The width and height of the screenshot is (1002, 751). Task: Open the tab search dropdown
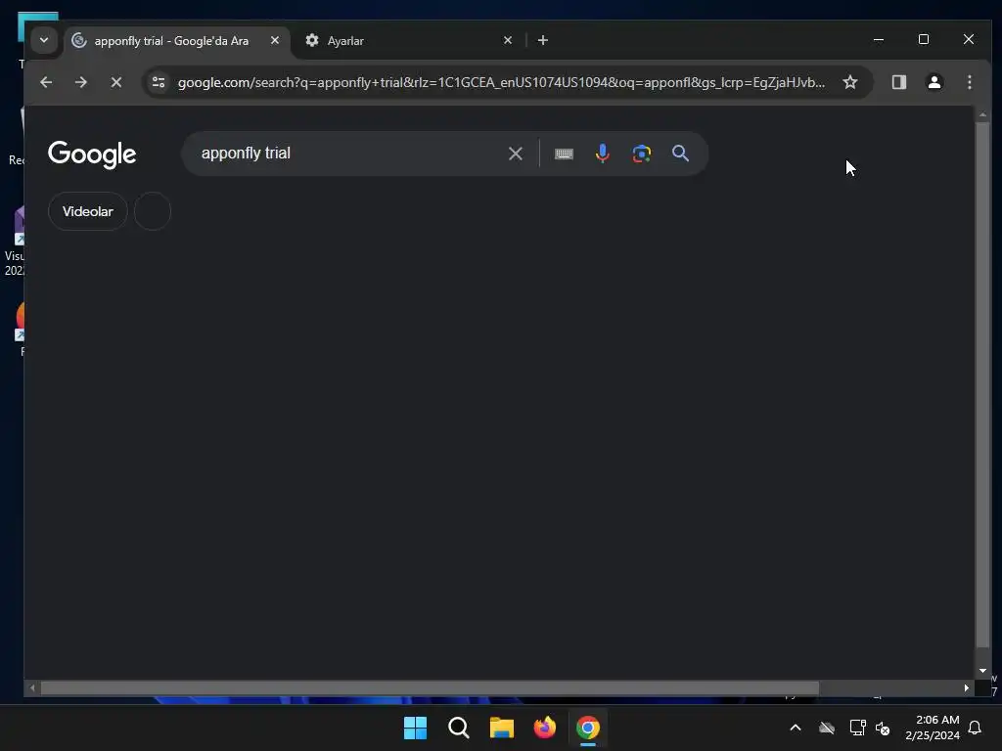pos(44,40)
